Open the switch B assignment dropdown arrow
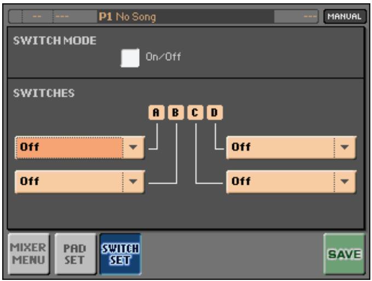 coord(133,182)
